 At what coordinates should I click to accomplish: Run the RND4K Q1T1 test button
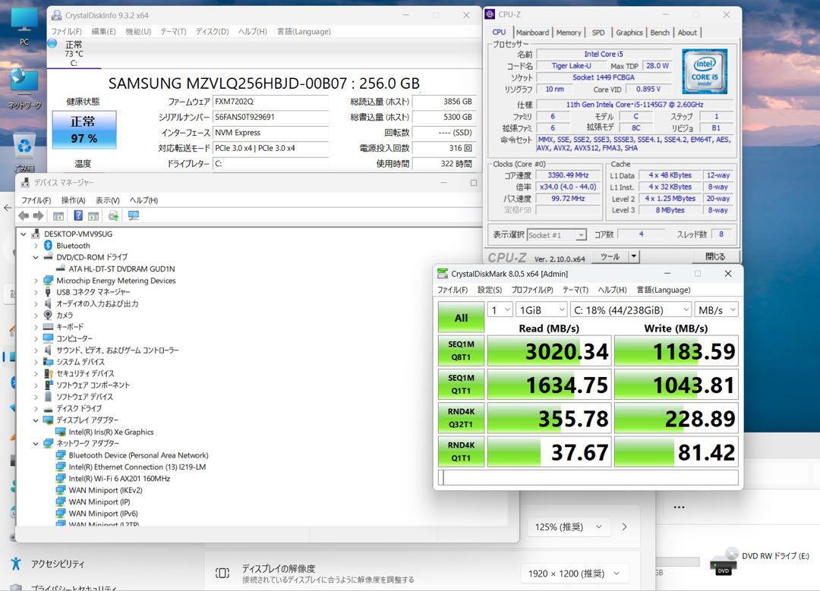[x=462, y=451]
